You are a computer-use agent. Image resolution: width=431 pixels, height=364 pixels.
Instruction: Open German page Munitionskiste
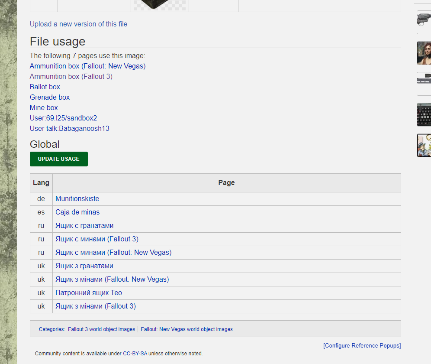[77, 199]
